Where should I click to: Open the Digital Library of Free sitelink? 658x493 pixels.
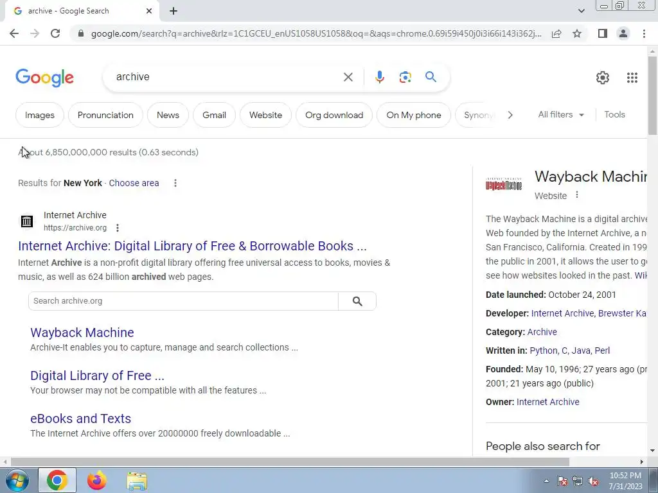coord(98,376)
